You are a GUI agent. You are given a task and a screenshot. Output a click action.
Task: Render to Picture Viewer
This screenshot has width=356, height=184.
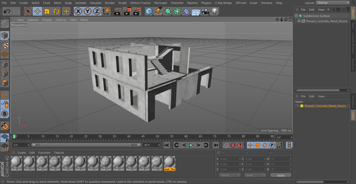(x=127, y=11)
